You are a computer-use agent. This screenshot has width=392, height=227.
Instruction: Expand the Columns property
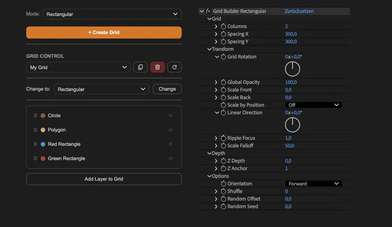216,26
